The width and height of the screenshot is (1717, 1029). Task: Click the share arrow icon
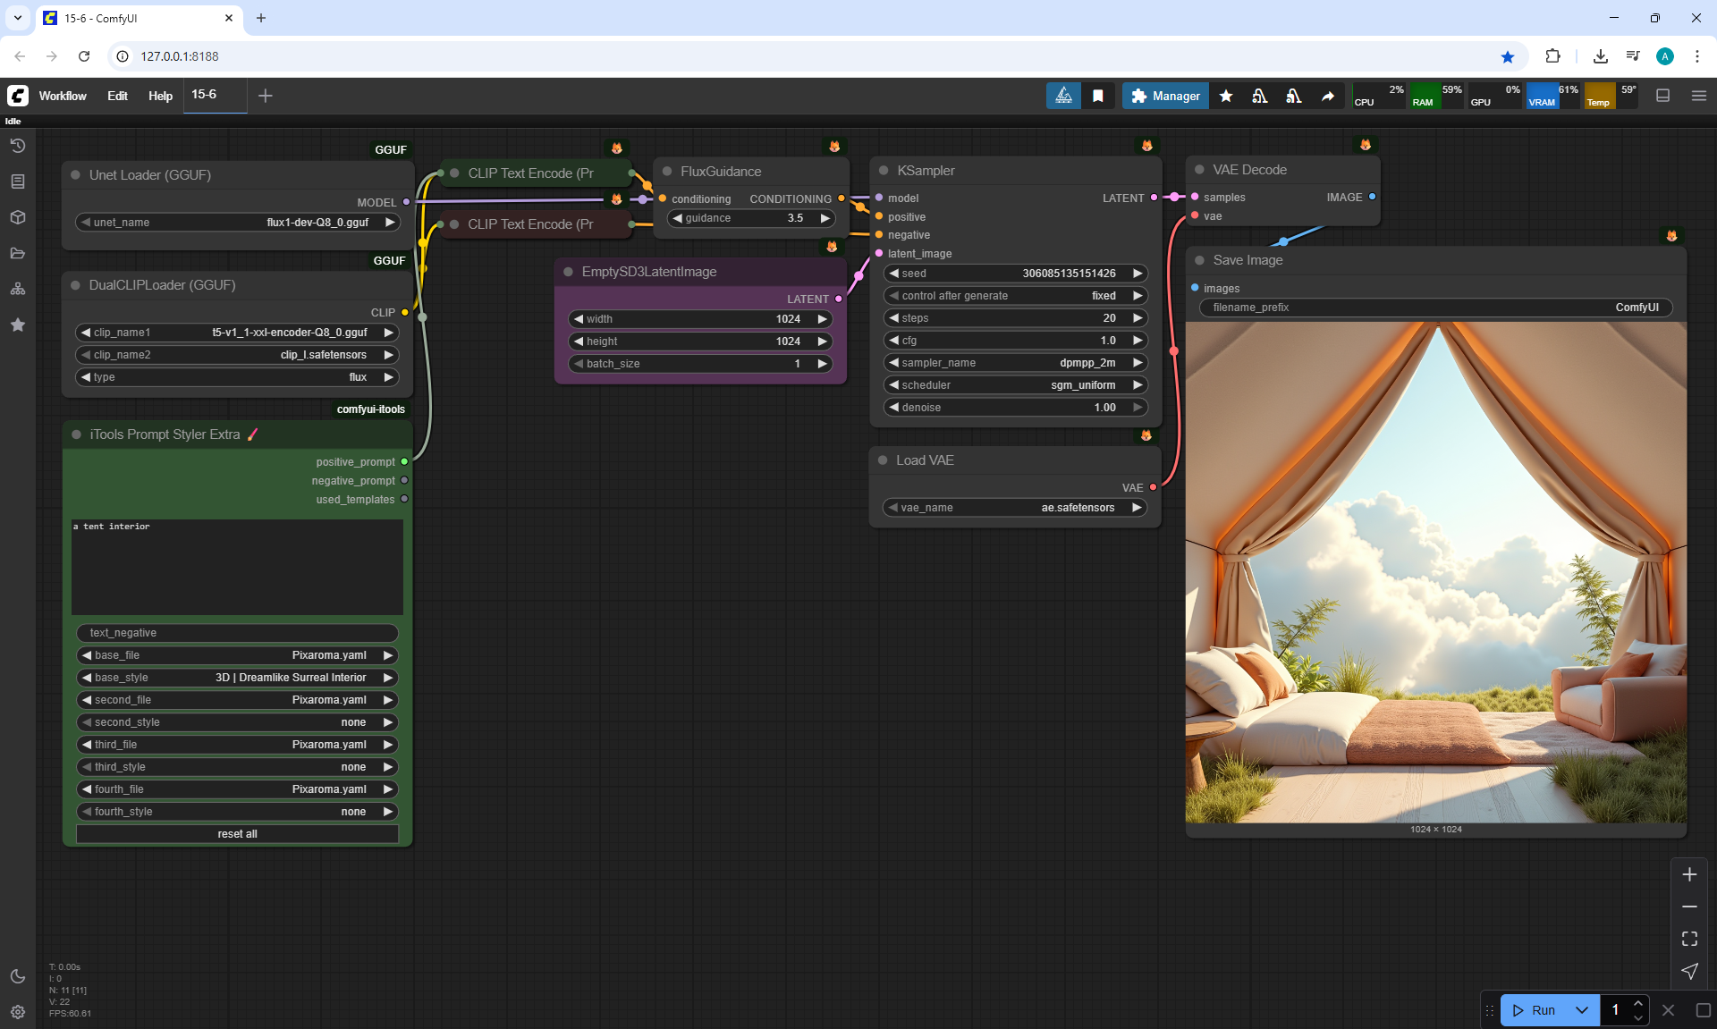coord(1328,96)
